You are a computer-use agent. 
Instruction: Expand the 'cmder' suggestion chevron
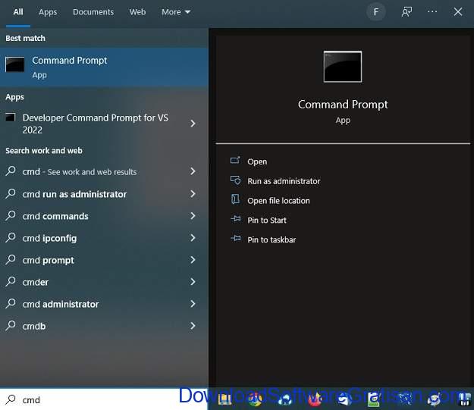(x=193, y=282)
